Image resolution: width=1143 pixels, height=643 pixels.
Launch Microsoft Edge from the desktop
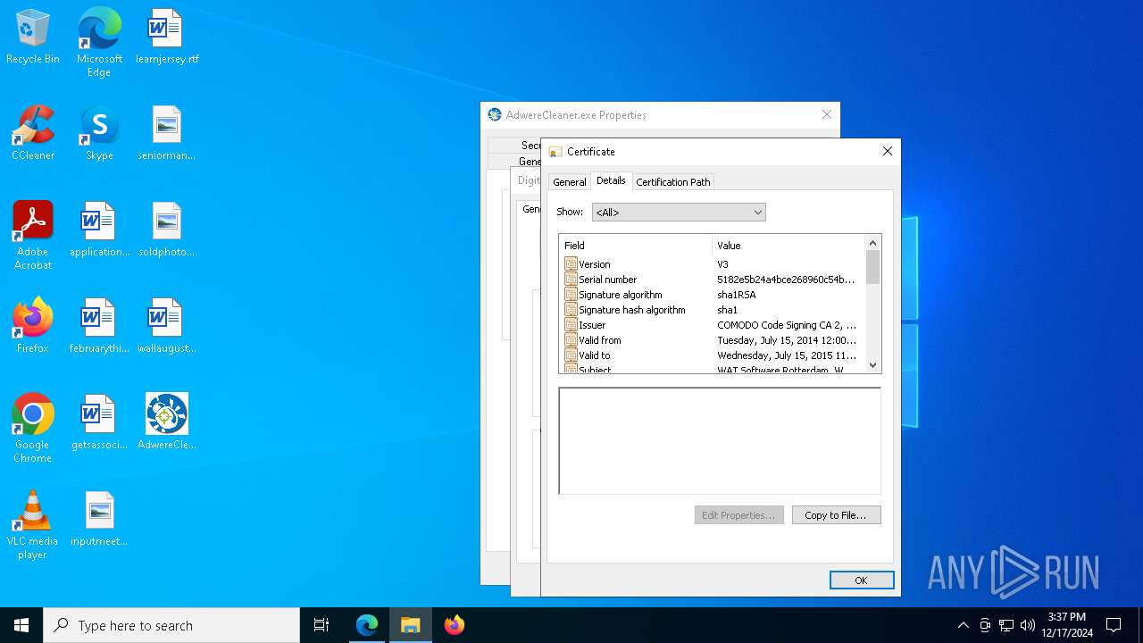(x=99, y=42)
